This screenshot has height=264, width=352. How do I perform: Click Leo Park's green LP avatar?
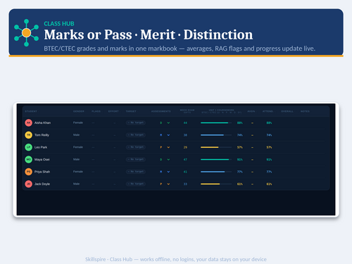pos(28,147)
